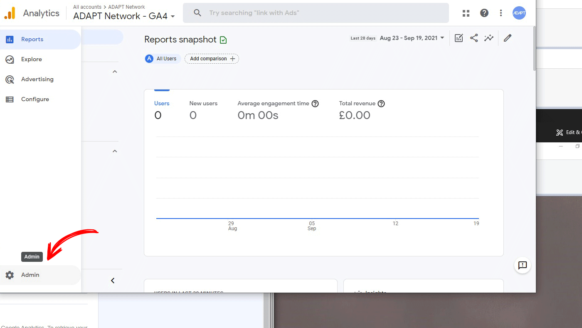Screen dimensions: 582x328
Task: Collapse the lower report section chevron
Action: (115, 151)
